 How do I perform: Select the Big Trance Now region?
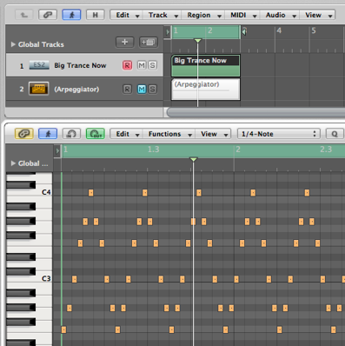(206, 65)
